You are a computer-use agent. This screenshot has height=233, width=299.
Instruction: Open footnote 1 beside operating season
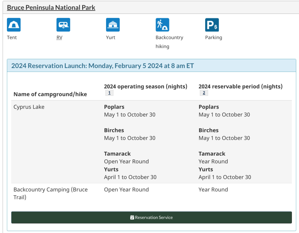(x=109, y=93)
